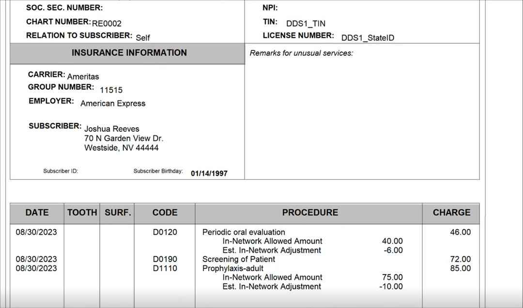Click subscriber name Joshua Reeves
The height and width of the screenshot is (308, 523).
112,129
